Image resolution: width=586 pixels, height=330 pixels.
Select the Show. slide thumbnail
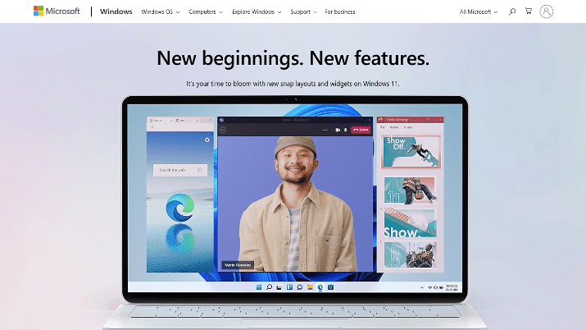[410, 222]
